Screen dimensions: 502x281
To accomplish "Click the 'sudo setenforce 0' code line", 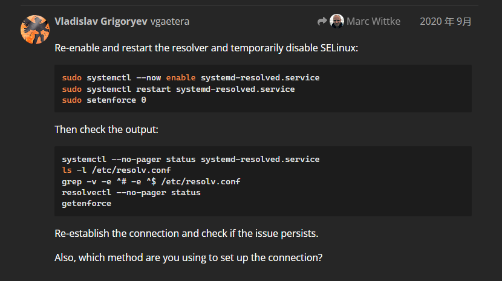I will [x=104, y=100].
